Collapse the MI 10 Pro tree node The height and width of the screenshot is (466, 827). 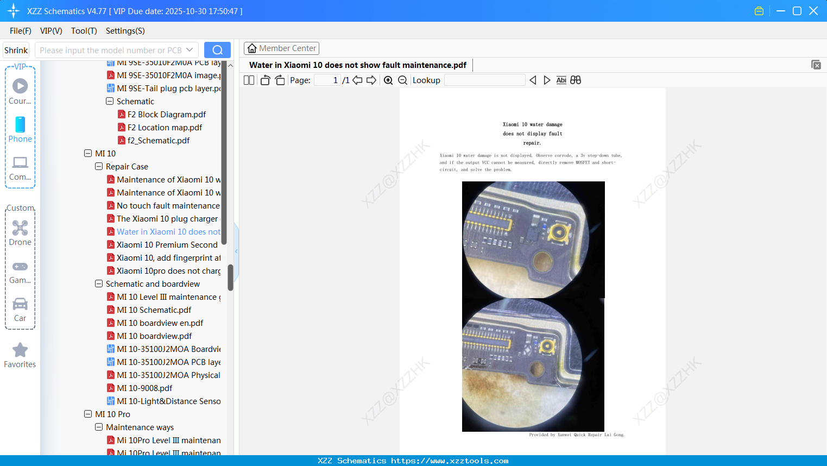click(x=88, y=414)
